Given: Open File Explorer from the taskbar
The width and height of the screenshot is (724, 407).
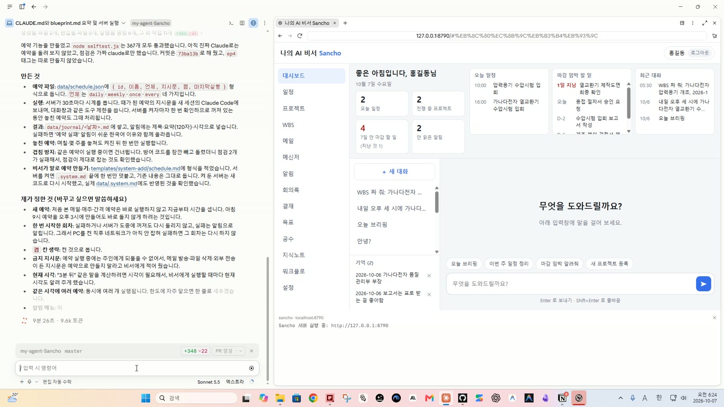Looking at the screenshot, I should (x=280, y=398).
